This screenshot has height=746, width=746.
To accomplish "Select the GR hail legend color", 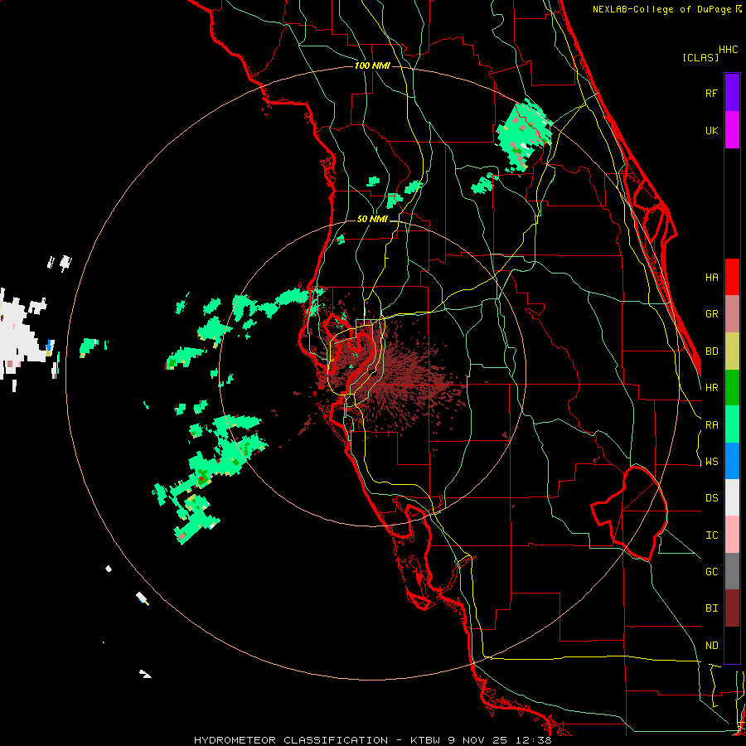I will coord(732,314).
